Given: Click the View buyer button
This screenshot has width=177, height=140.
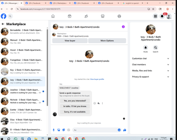Looking at the screenshot, I should (x=70, y=41).
